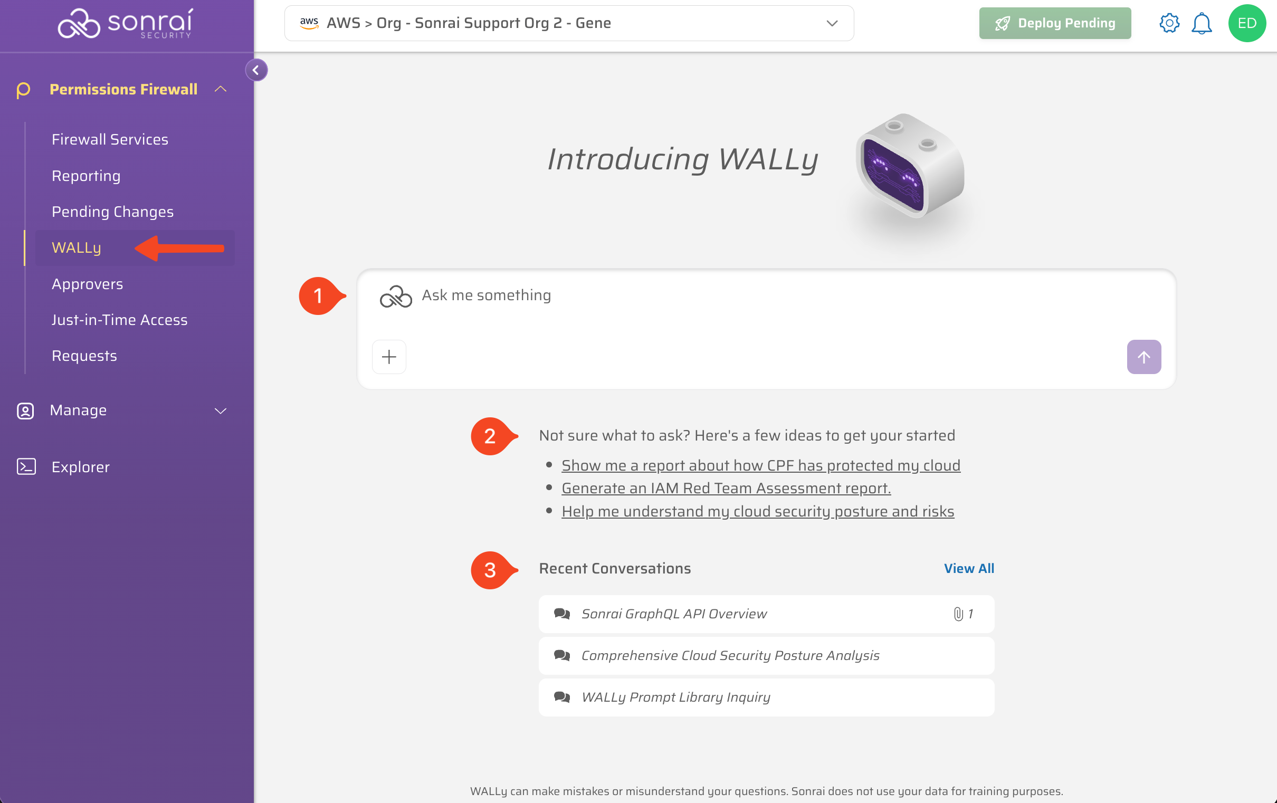
Task: Collapse sidebar with the chevron button
Action: click(256, 70)
